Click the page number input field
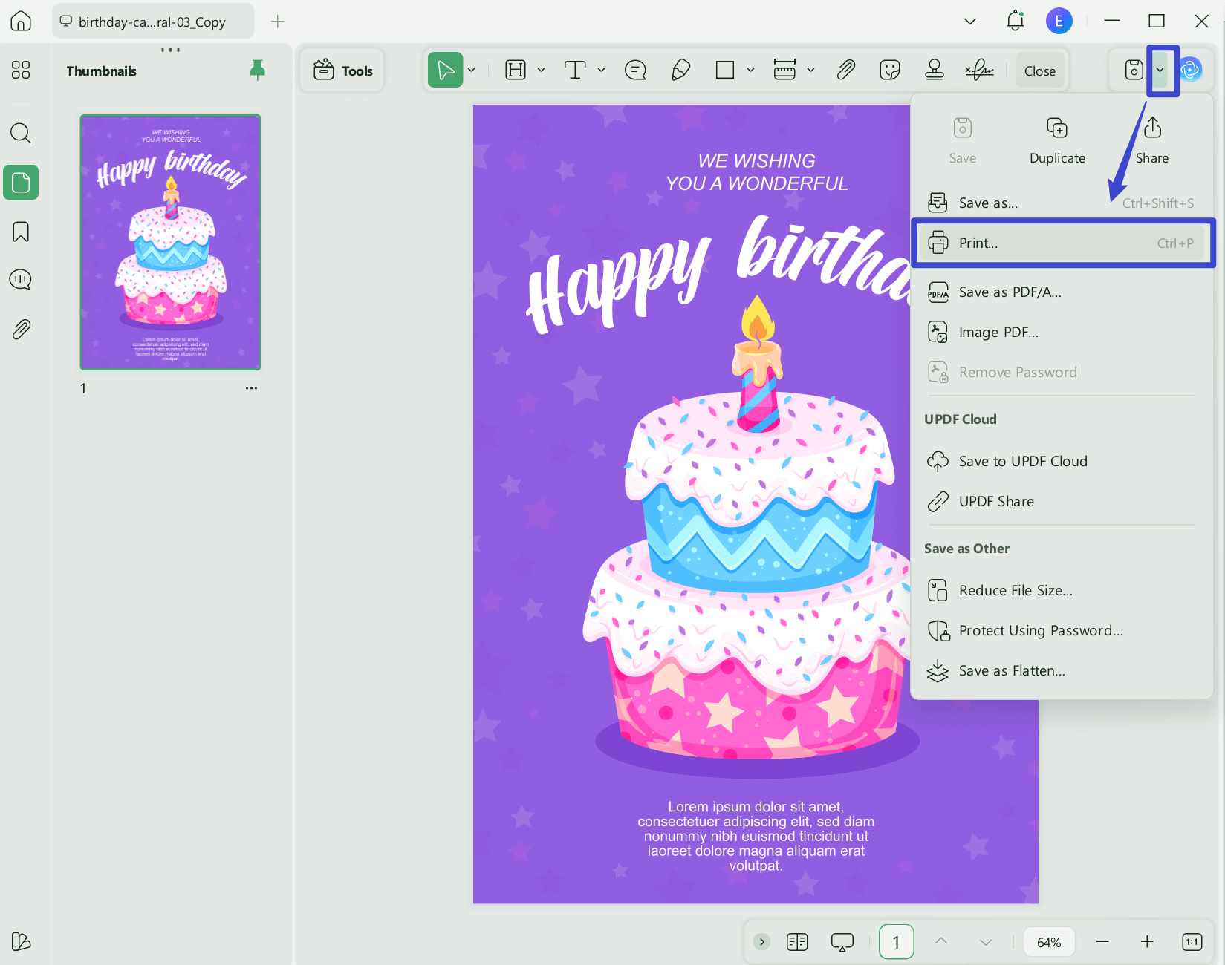The image size is (1225, 965). pos(897,942)
